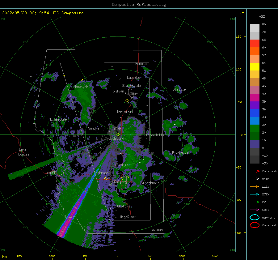
Task: Click the Sundre label
Action: [x=94, y=128]
